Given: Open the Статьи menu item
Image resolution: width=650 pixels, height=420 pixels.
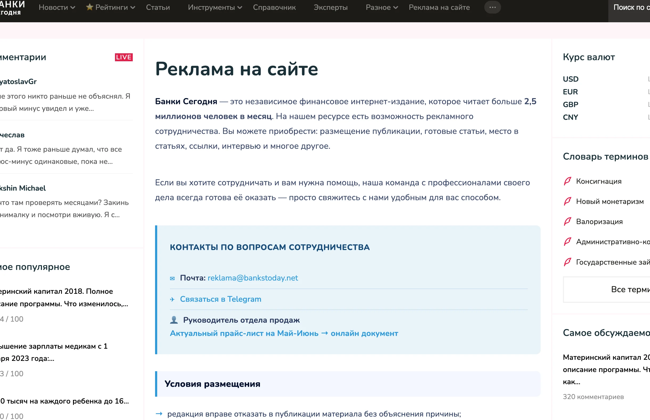Looking at the screenshot, I should [x=158, y=7].
